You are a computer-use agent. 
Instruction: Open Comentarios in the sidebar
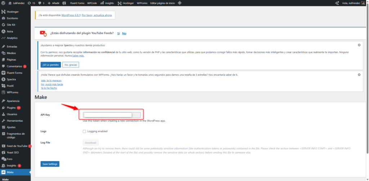pyautogui.click(x=15, y=66)
